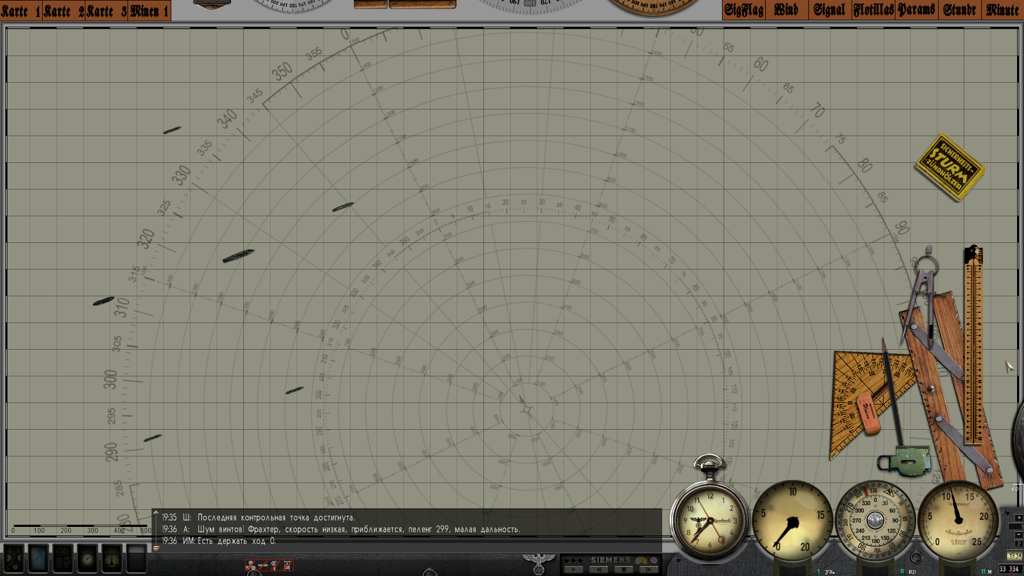Set heading on the compass dial
The height and width of the screenshot is (576, 1024).
coord(875,521)
